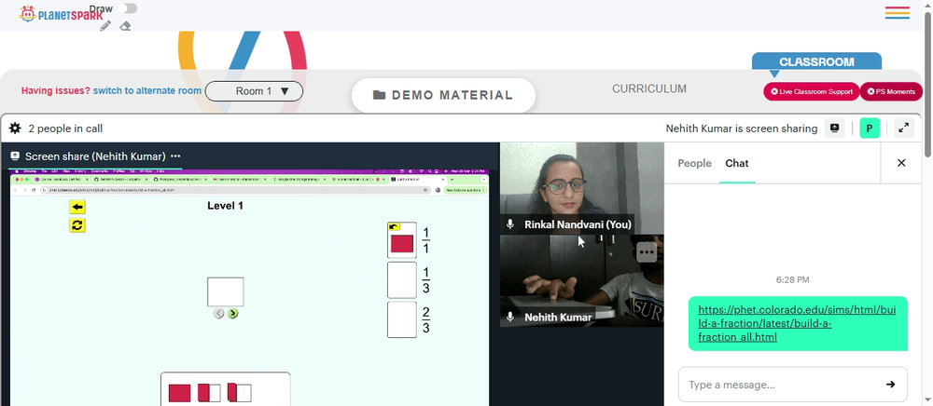933x406 pixels.
Task: Click the green increase arrow under shape
Action: 233,314
